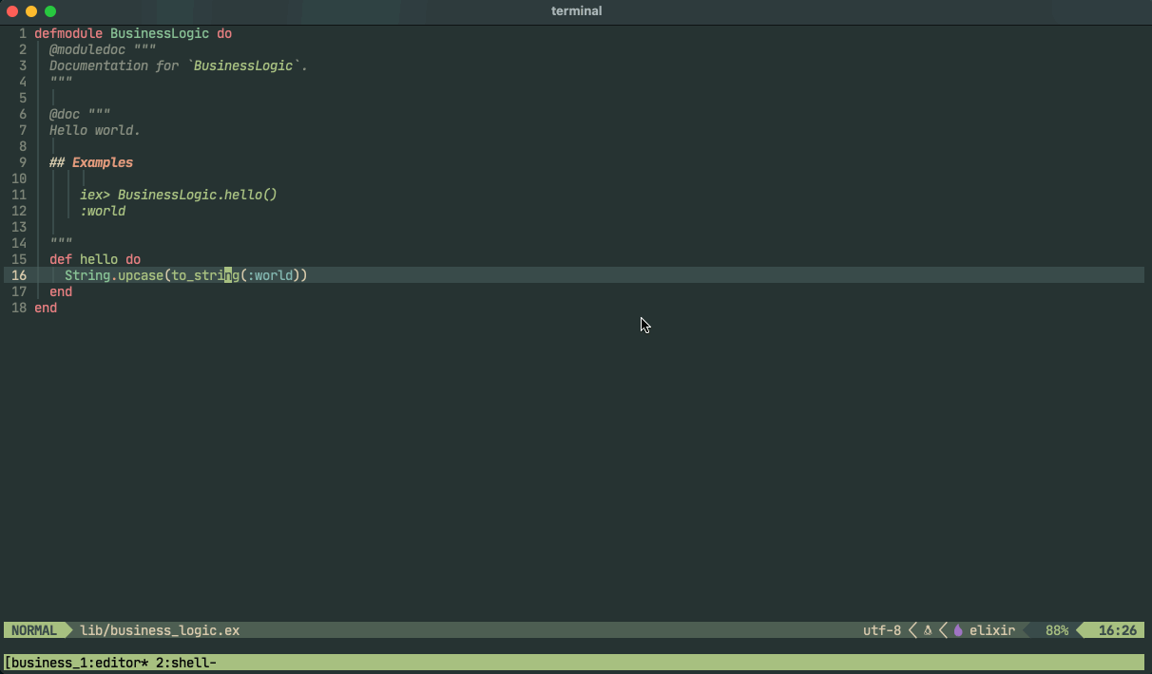Screen dimensions: 1152x674
Task: Click the to_string function call
Action: click(205, 275)
